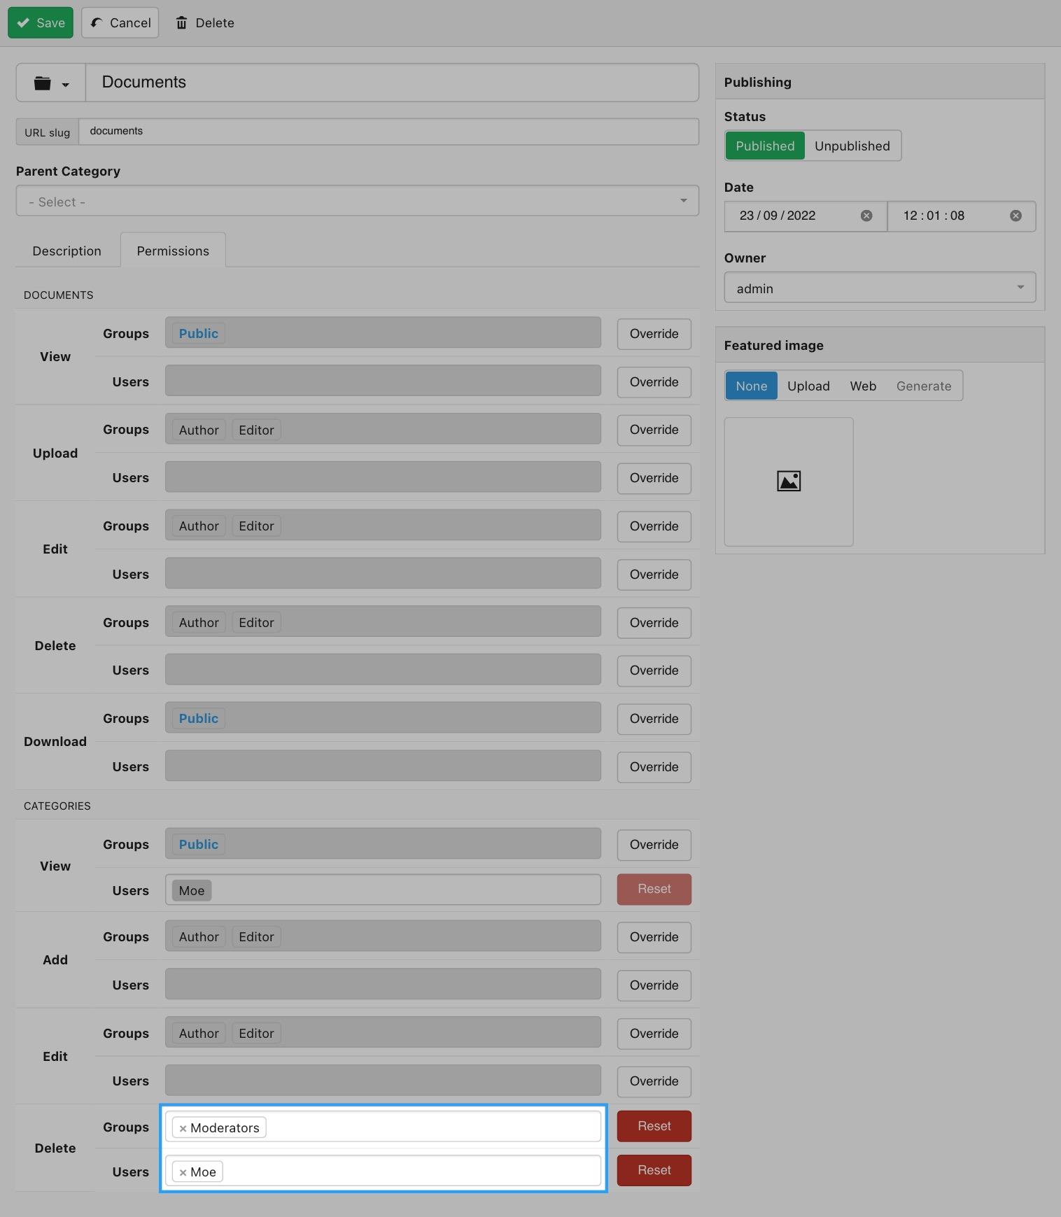Select the Web featured image option
The height and width of the screenshot is (1217, 1061).
tap(863, 386)
